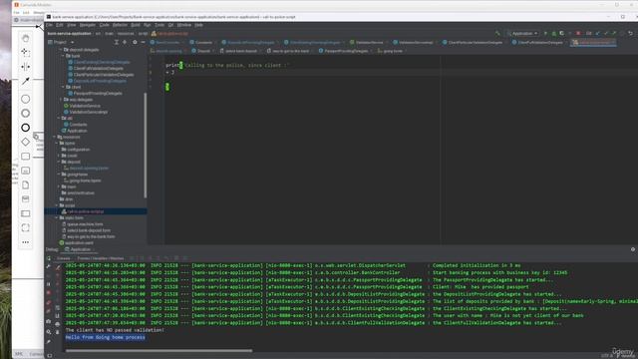This screenshot has height=359, width=638.
Task: Open Debug panel settings gear icon
Action: pyautogui.click(x=633, y=249)
